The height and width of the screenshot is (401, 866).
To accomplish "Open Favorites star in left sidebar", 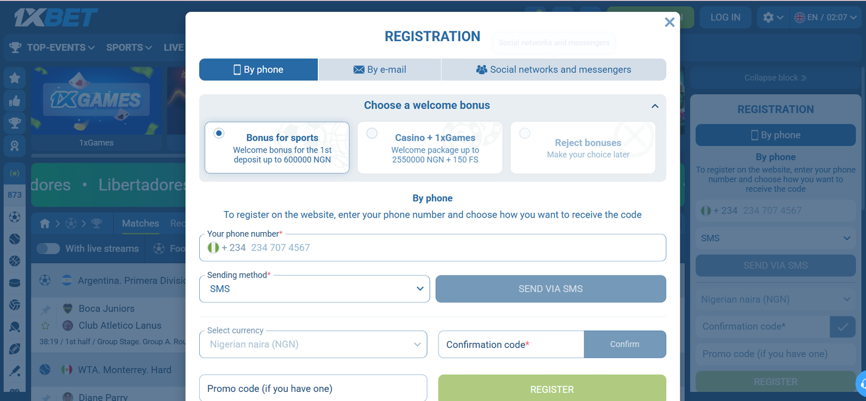I will 15,78.
